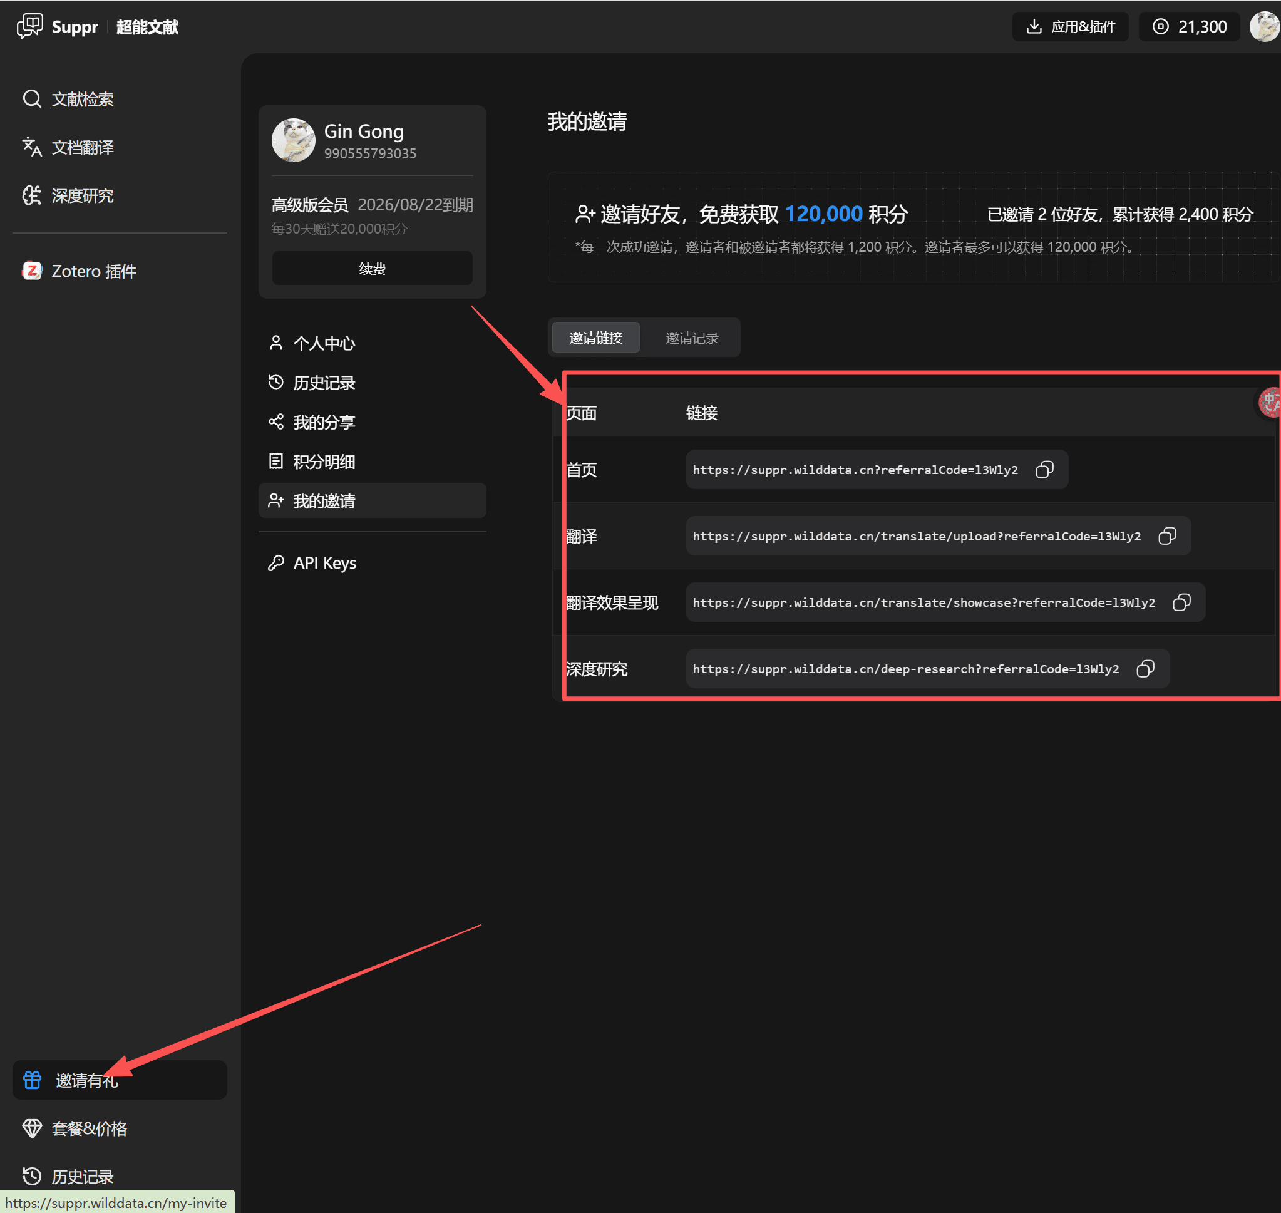
Task: Open 深度研究 in left sidebar
Action: (82, 195)
